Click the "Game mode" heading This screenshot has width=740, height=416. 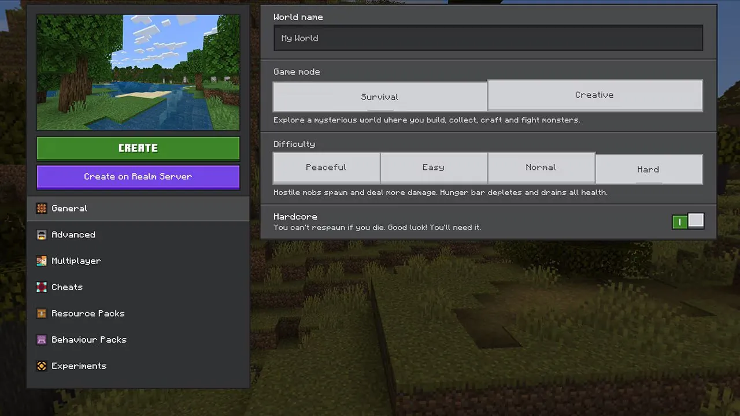point(297,72)
